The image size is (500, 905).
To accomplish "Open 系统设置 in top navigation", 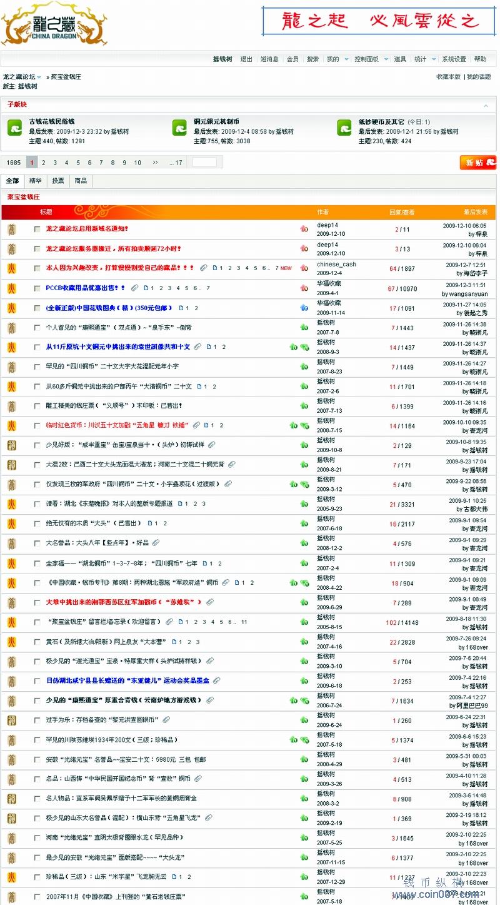I will coord(454,59).
